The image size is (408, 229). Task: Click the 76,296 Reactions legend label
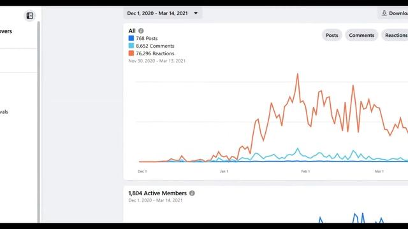[x=155, y=53]
